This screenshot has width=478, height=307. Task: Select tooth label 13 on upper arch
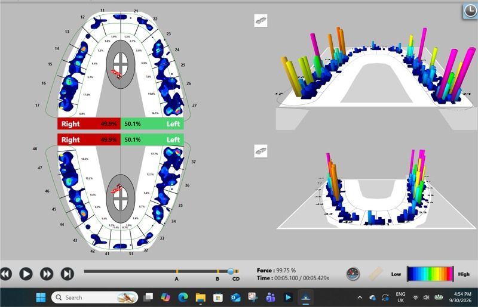coord(67,32)
